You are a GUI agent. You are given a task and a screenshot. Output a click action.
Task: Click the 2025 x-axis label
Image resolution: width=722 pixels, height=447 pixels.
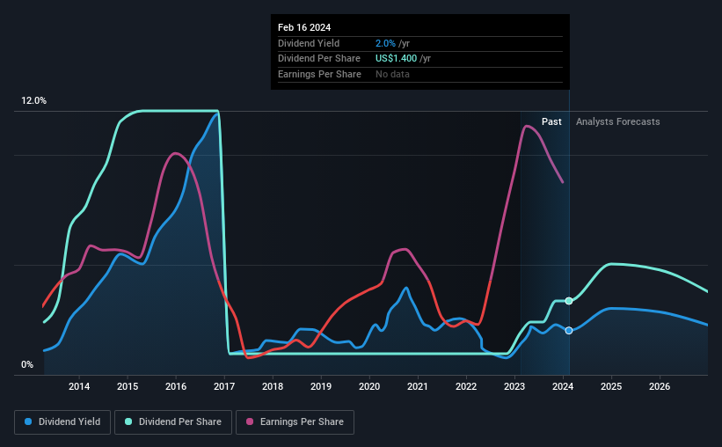(x=611, y=386)
